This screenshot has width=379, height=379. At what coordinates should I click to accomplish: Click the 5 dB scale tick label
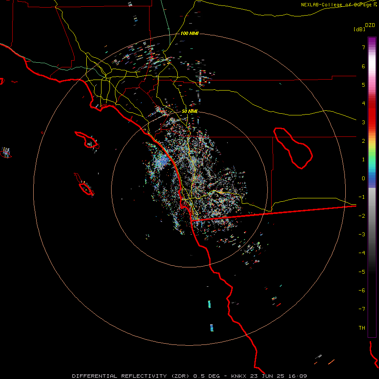(363, 85)
